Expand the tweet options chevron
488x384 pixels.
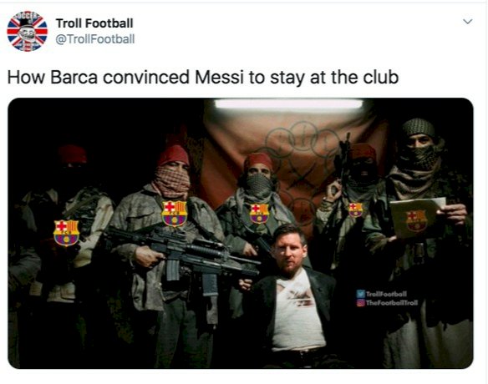pyautogui.click(x=468, y=22)
